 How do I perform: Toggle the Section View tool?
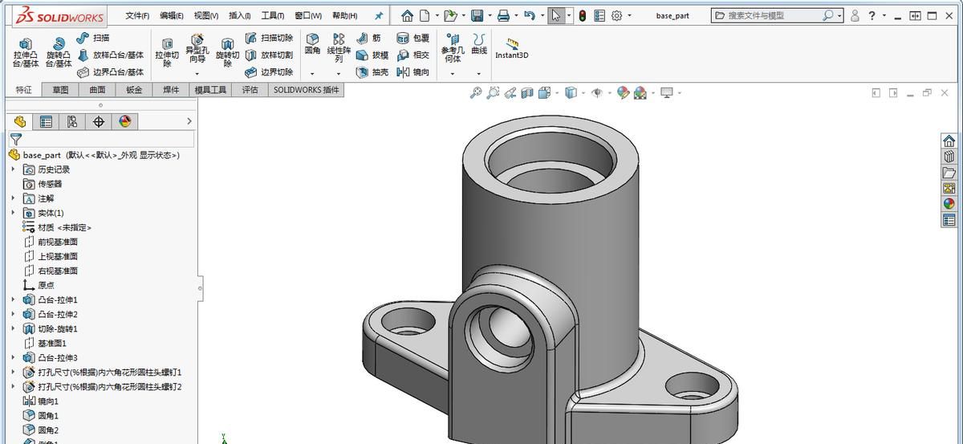tap(527, 93)
